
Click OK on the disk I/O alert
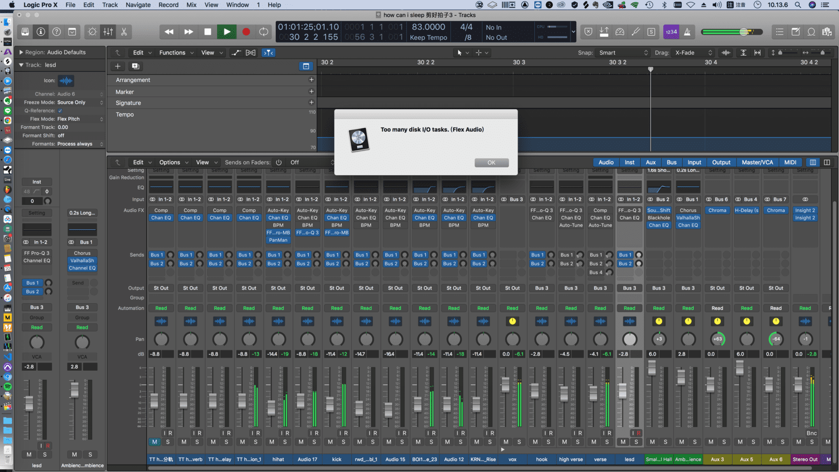[491, 163]
